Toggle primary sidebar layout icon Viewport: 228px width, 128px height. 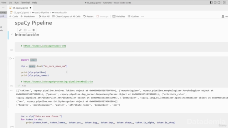tap(211, 2)
